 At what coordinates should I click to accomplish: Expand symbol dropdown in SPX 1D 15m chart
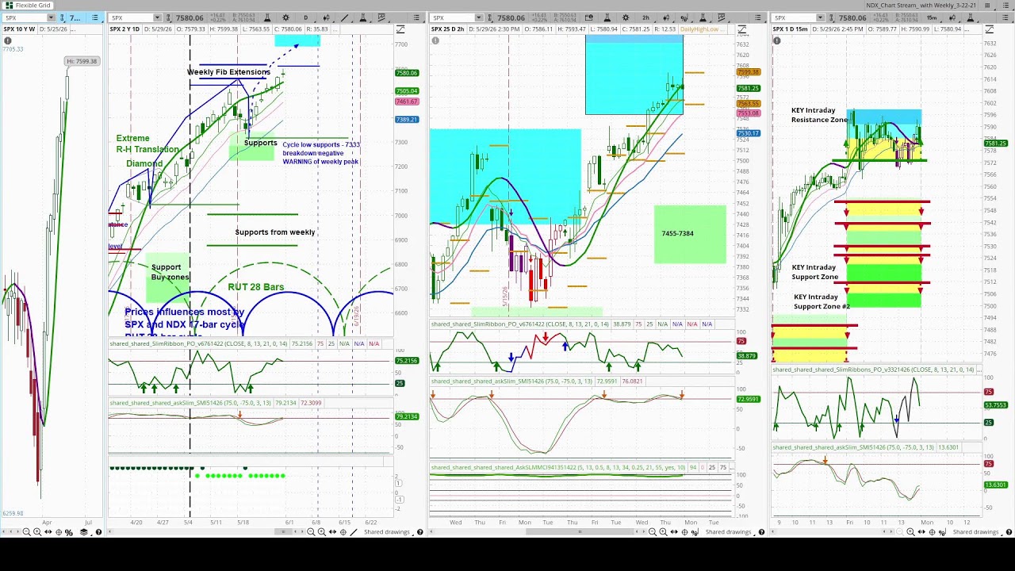pos(821,17)
